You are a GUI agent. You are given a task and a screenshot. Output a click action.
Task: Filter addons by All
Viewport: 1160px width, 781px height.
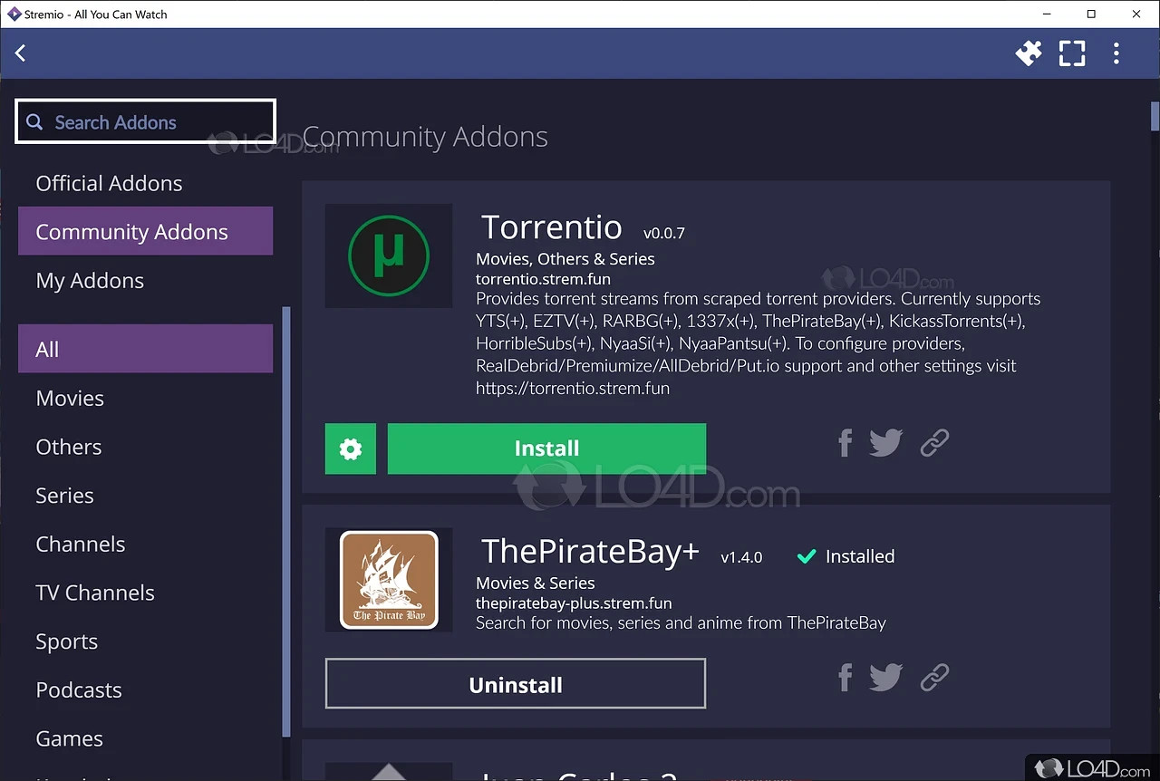(x=145, y=349)
